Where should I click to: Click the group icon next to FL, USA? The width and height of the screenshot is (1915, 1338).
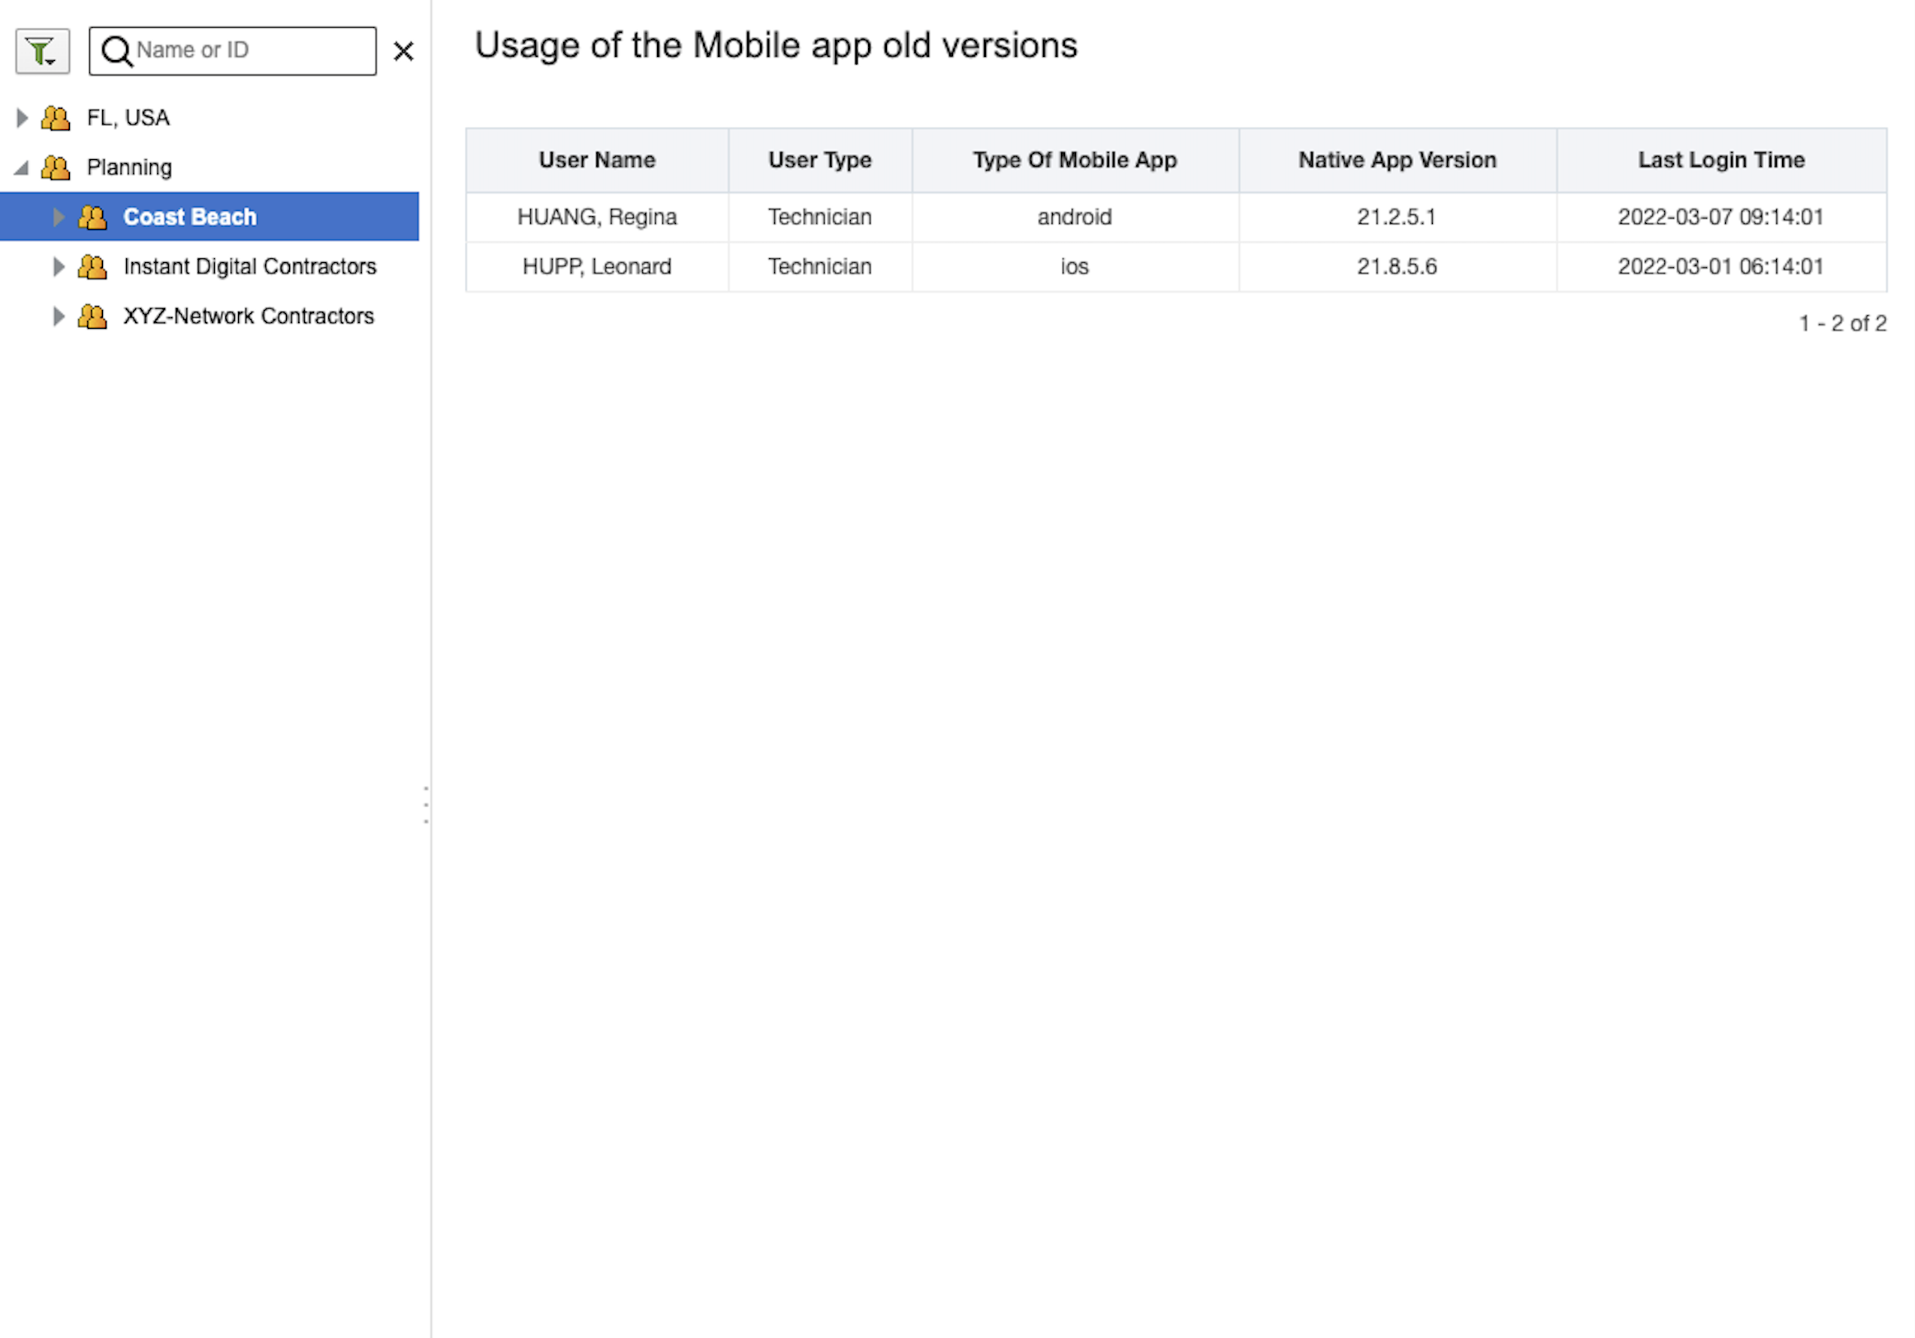point(56,118)
